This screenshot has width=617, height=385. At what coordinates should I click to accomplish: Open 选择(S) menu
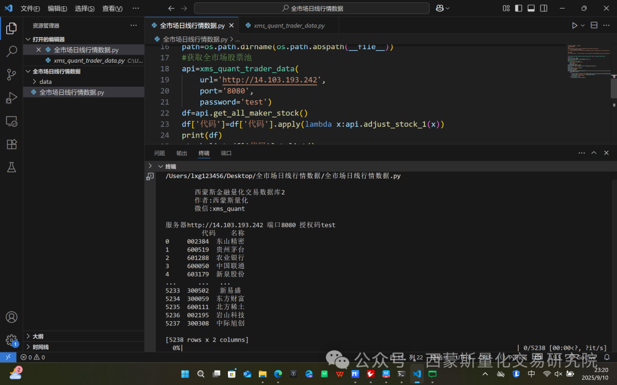85,8
